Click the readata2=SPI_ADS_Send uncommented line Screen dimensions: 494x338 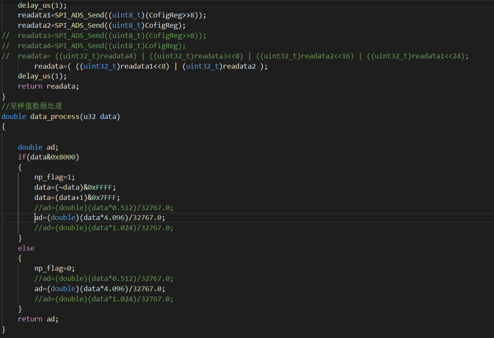[x=102, y=26]
